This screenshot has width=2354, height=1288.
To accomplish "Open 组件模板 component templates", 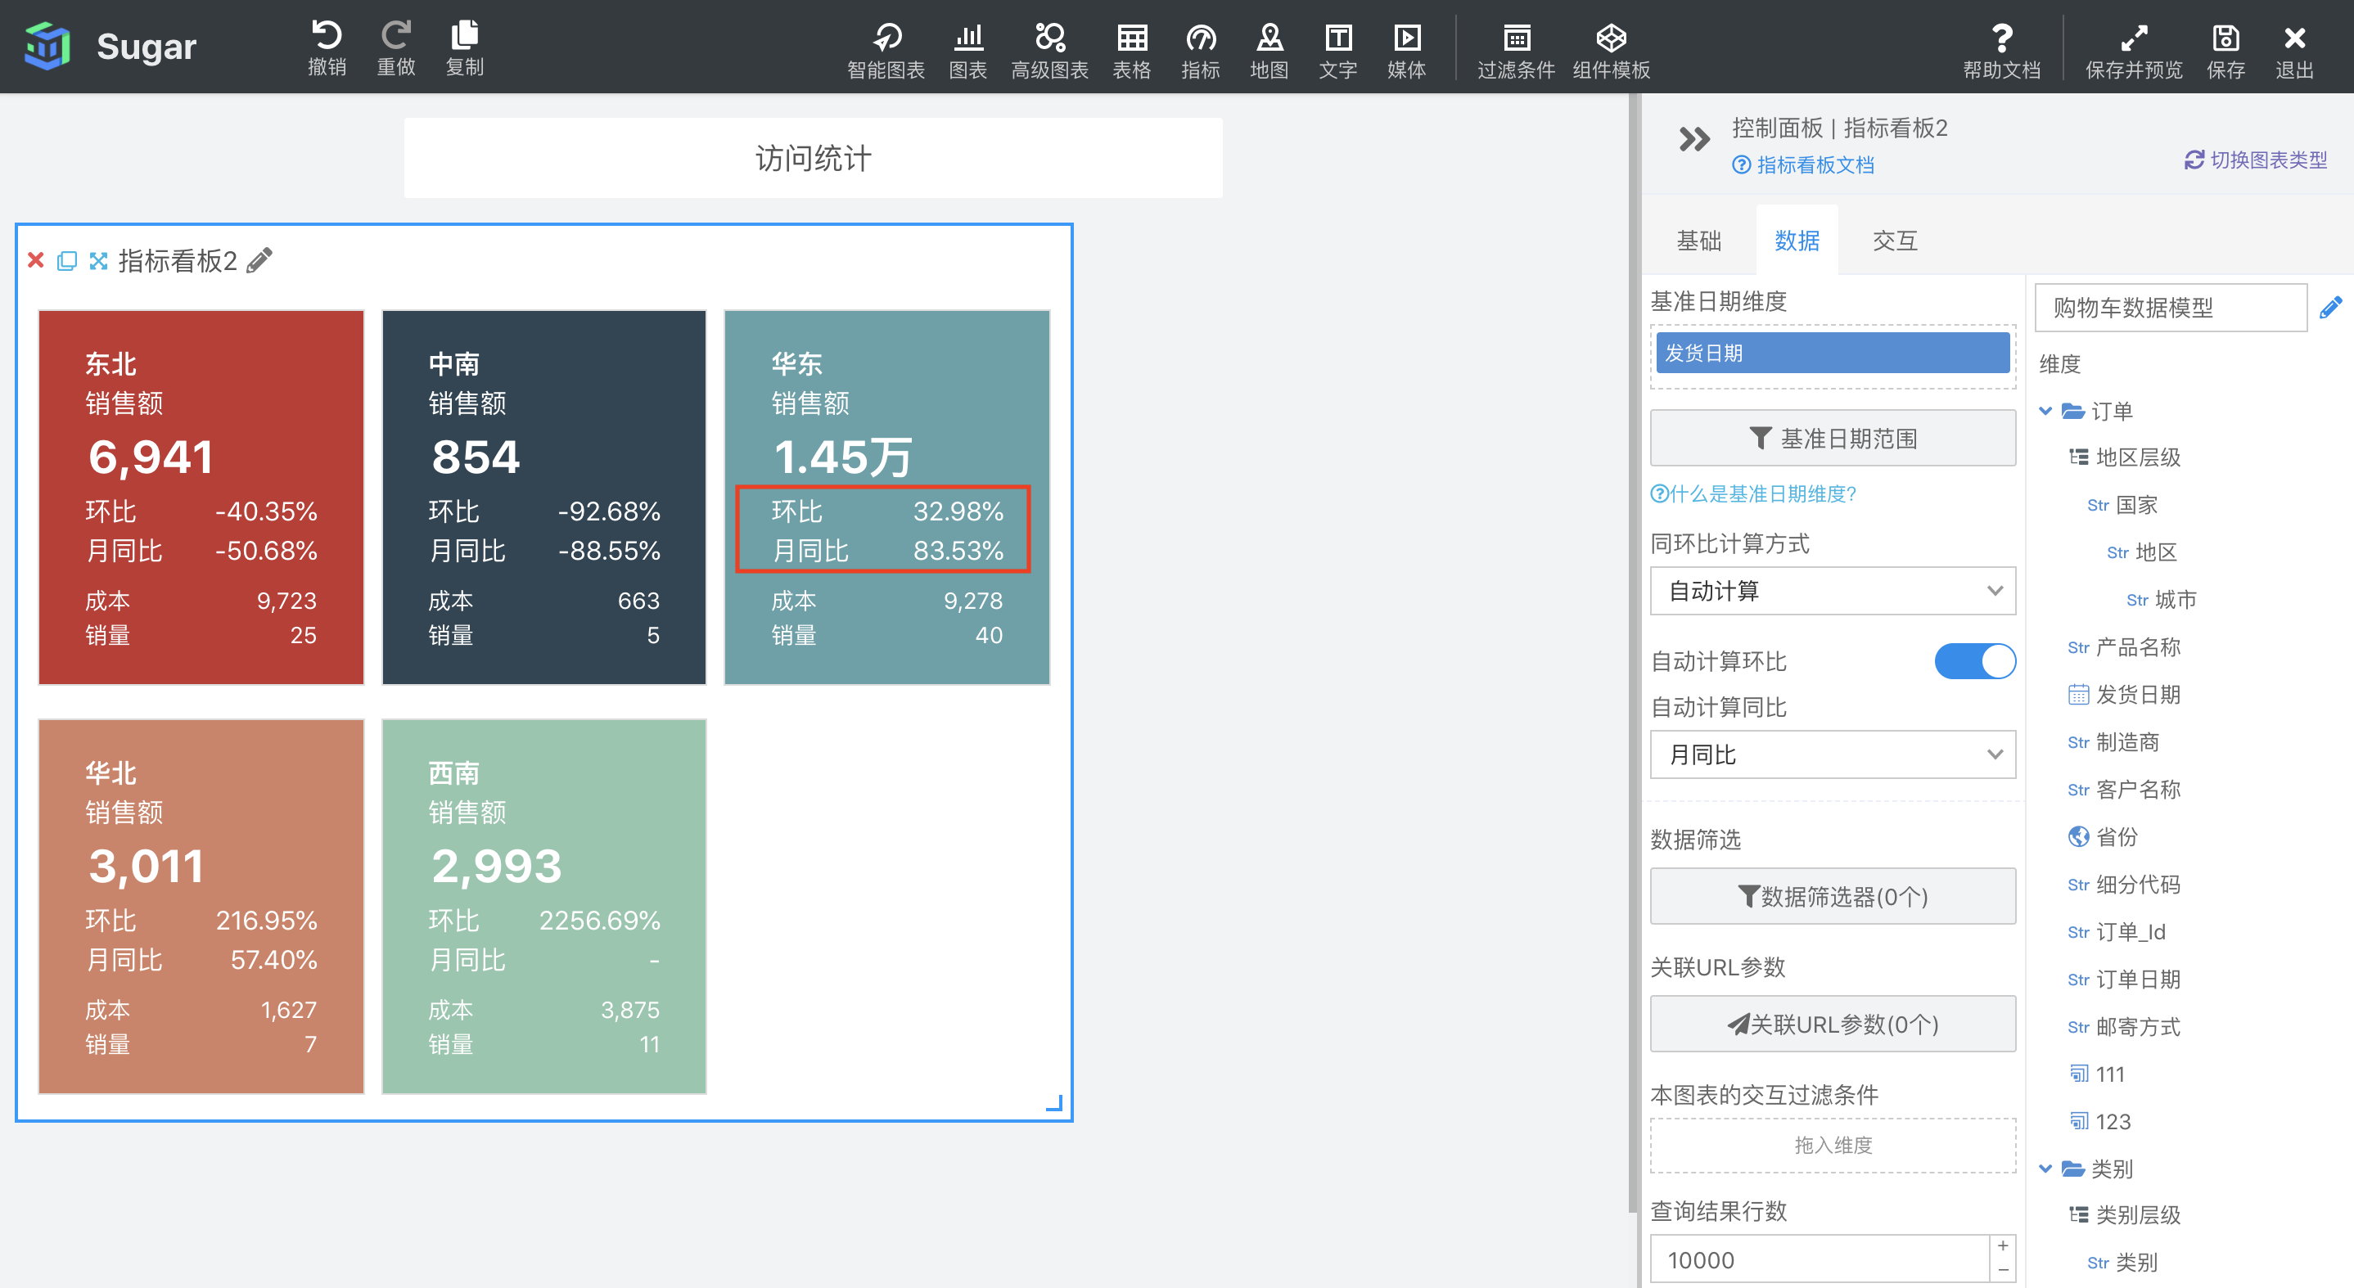I will pyautogui.click(x=1610, y=38).
